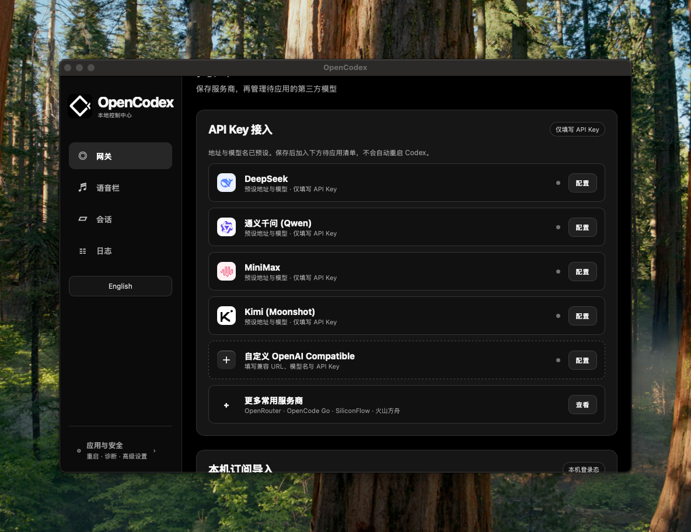The width and height of the screenshot is (691, 532).
Task: Click the OpenRouter · OpenCode Go provider list text
Action: [x=322, y=411]
